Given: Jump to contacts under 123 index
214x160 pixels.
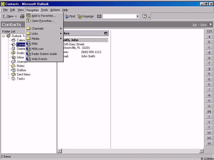Looking at the screenshot, I should click(209, 31).
